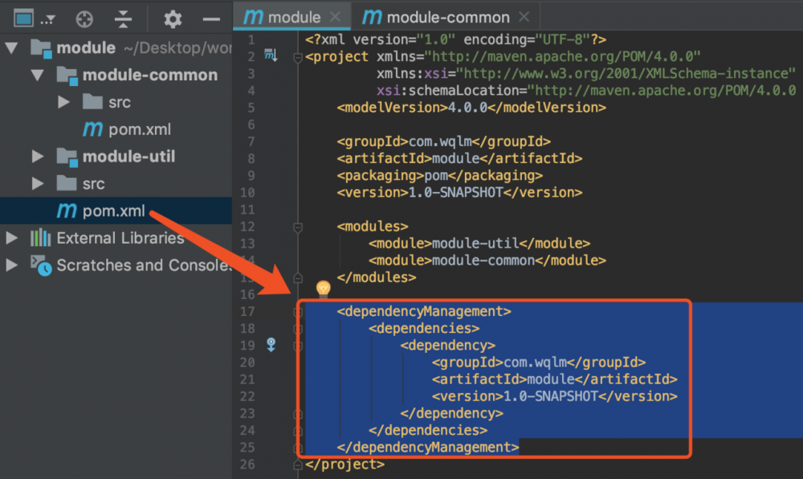Screen dimensions: 803x479
Task: Select External Libraries in project tree
Action: (120, 238)
